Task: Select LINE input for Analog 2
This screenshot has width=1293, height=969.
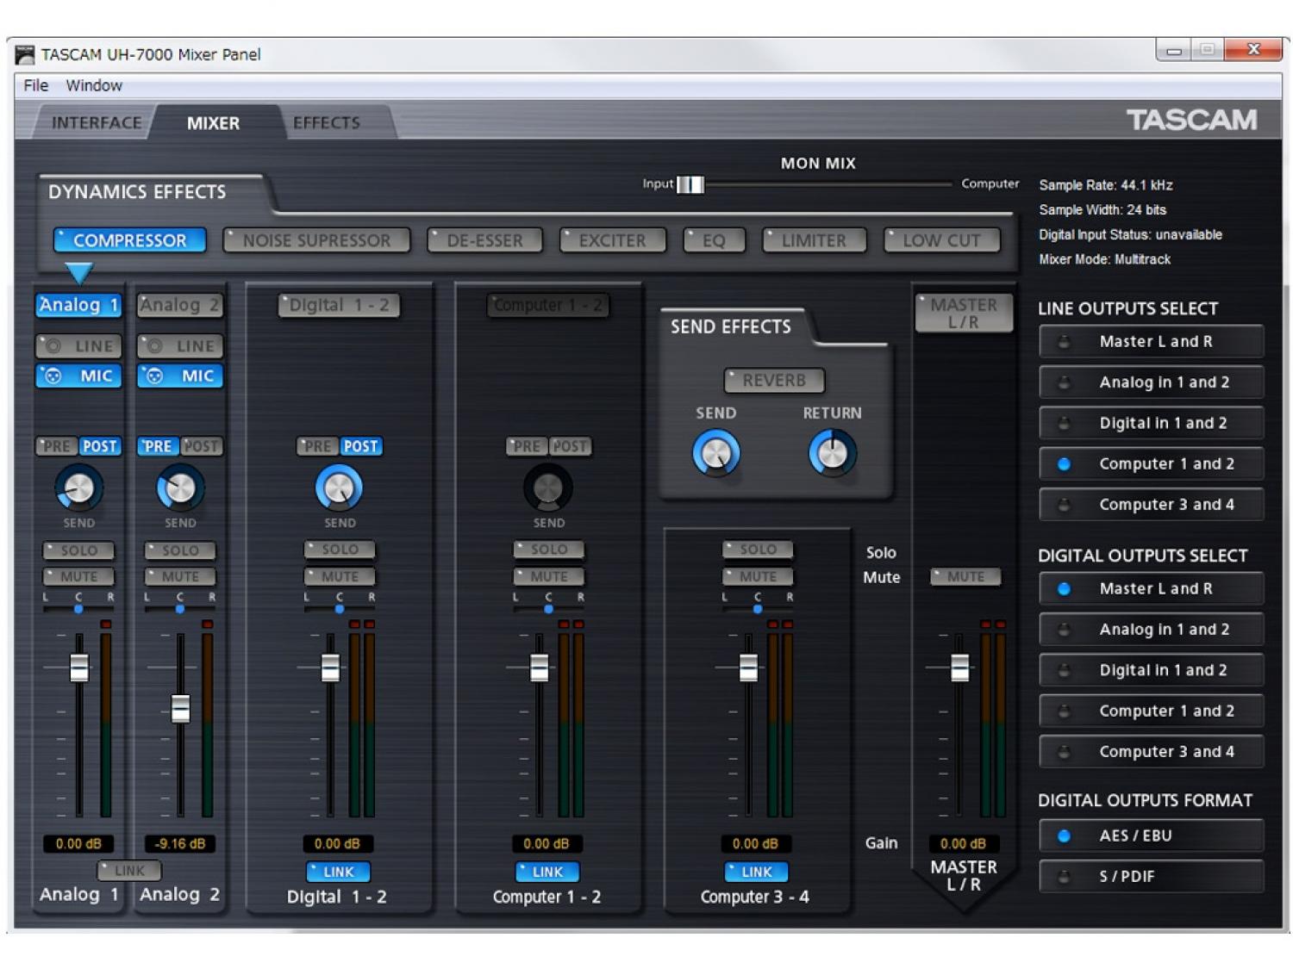Action: tap(180, 346)
